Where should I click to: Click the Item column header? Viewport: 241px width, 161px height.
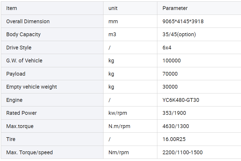tap(12, 8)
